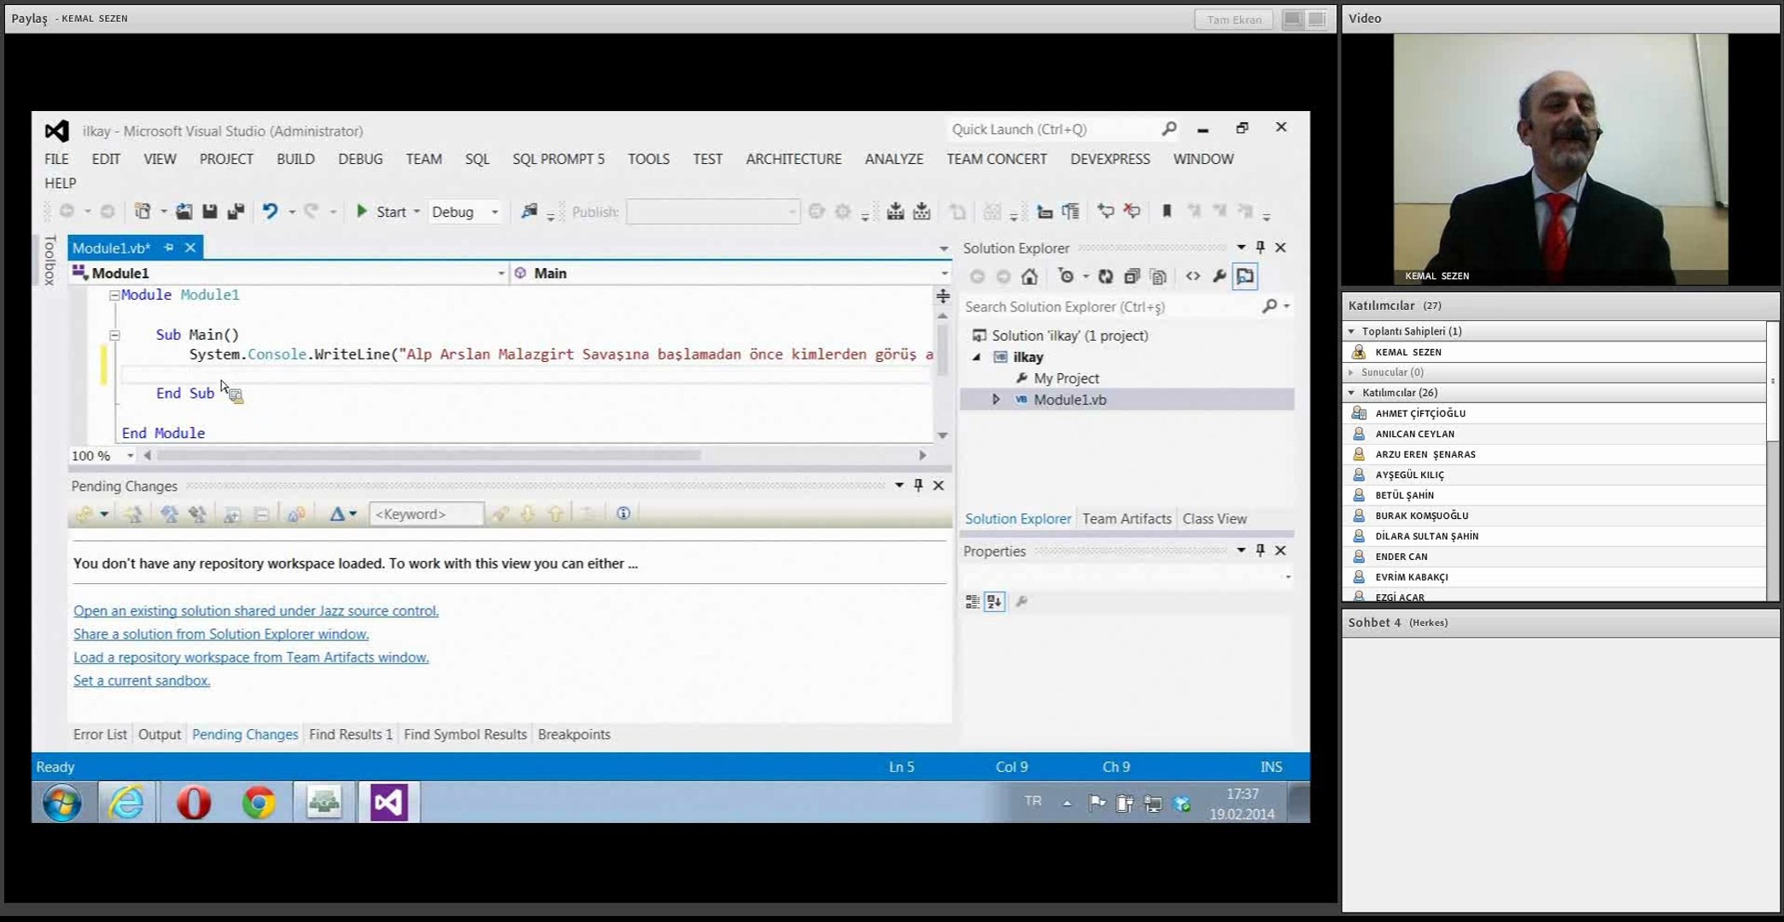Toggle Alphabetical sort in Properties panel
The image size is (1784, 922).
[x=994, y=602]
